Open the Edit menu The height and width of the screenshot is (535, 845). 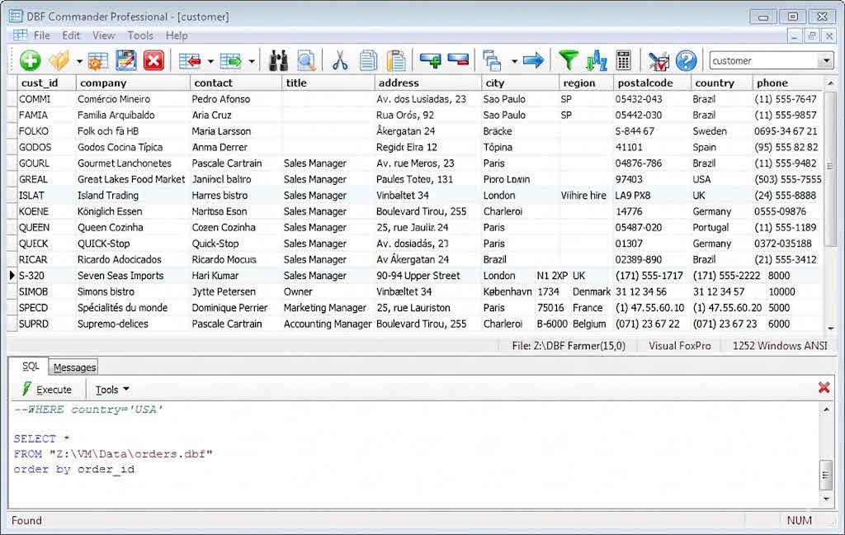pyautogui.click(x=70, y=36)
